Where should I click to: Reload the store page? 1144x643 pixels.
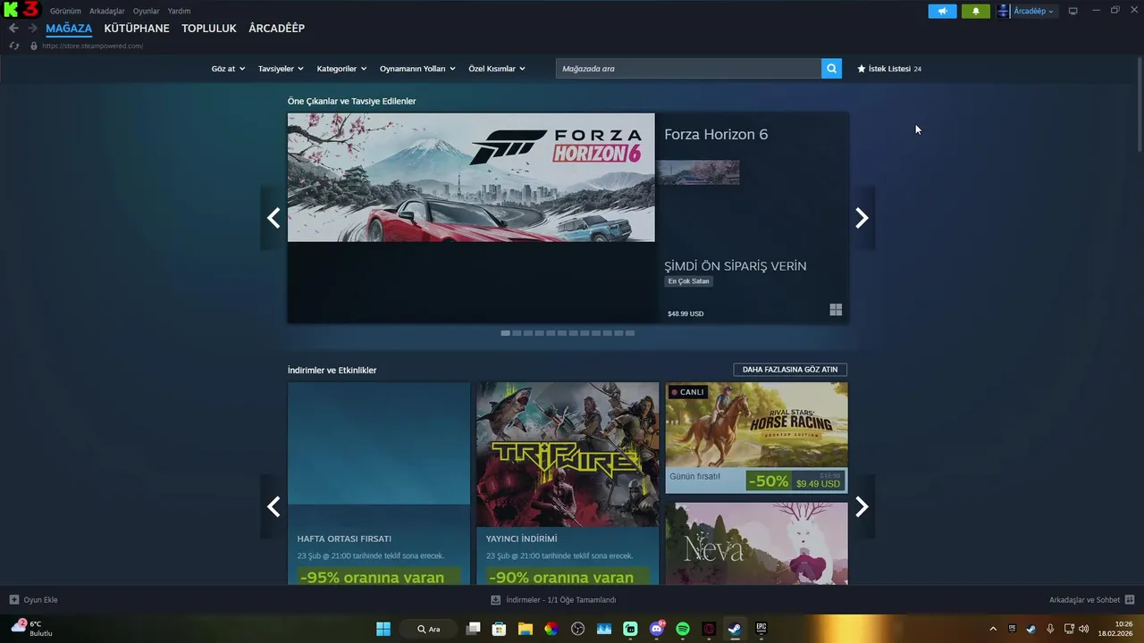pos(13,46)
